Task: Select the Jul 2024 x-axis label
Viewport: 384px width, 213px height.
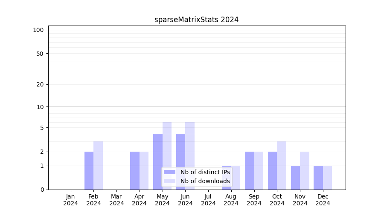Action: tap(208, 200)
